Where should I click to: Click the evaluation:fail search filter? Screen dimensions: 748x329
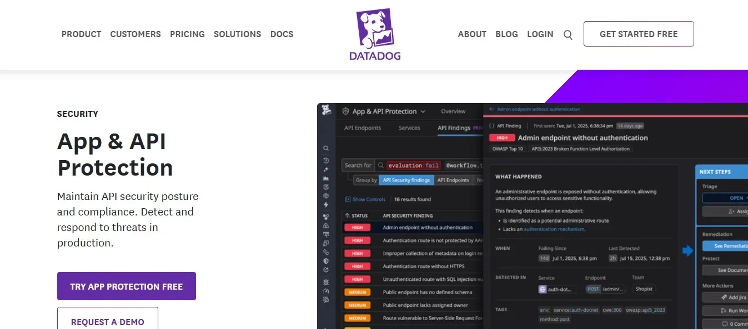click(414, 165)
